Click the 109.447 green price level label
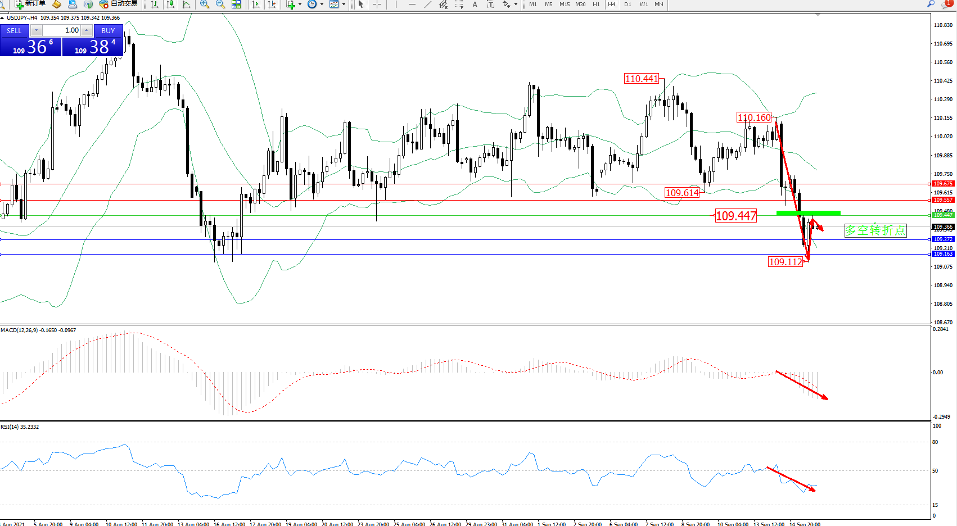The image size is (957, 526). [943, 215]
